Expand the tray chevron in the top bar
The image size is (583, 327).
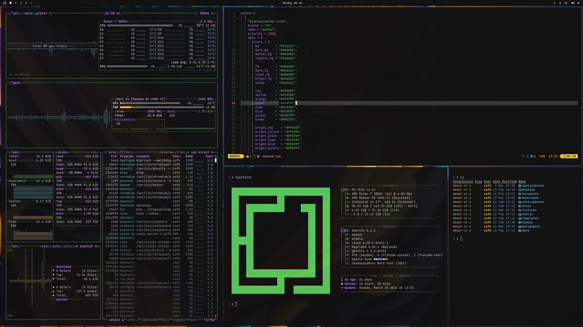pos(554,3)
